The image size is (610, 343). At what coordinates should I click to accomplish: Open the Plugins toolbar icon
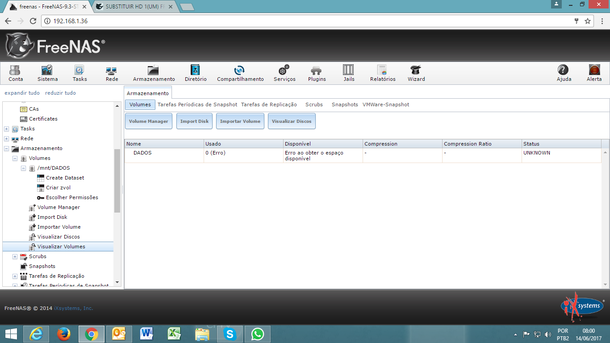point(317,73)
